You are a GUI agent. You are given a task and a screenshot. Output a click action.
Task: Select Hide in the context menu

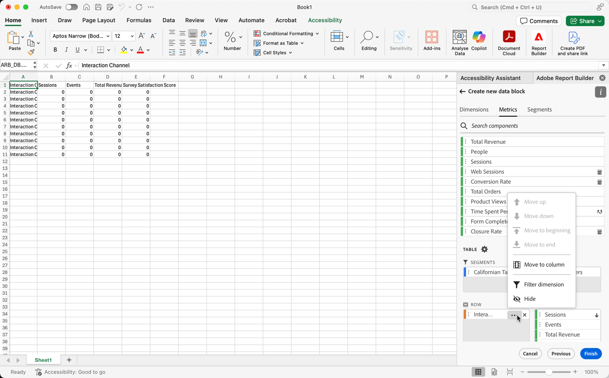[x=541, y=299]
